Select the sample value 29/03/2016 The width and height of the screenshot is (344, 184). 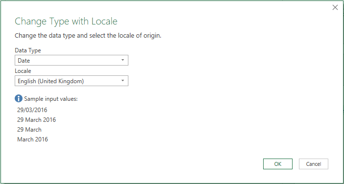(x=32, y=110)
